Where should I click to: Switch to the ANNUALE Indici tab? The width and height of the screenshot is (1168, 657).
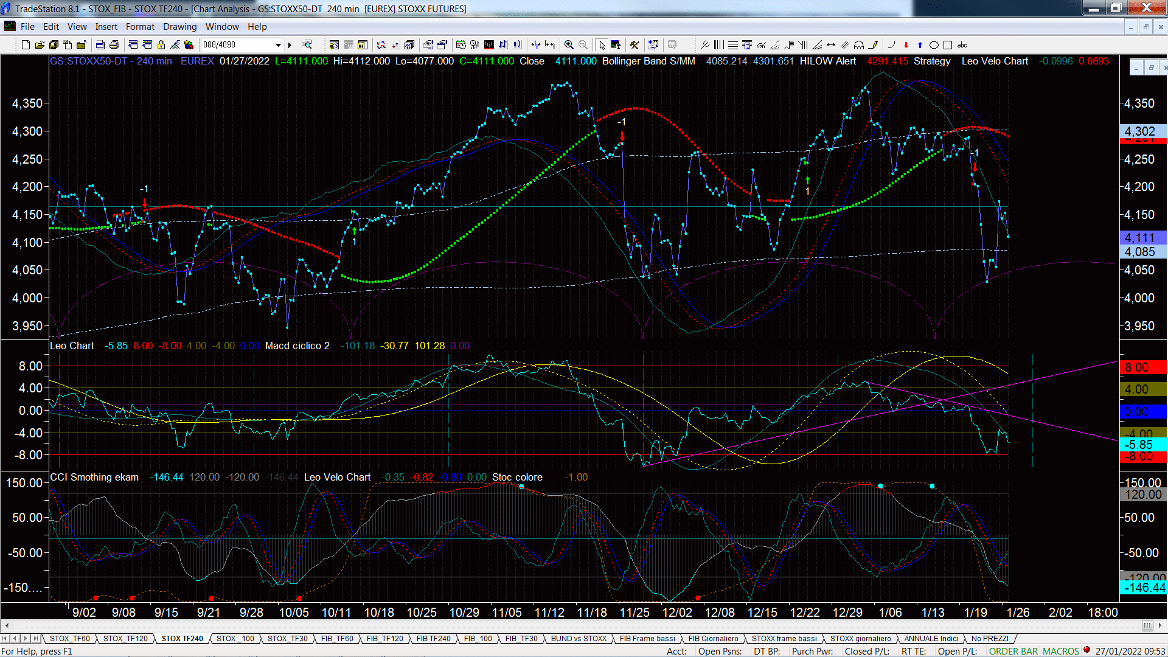point(931,639)
